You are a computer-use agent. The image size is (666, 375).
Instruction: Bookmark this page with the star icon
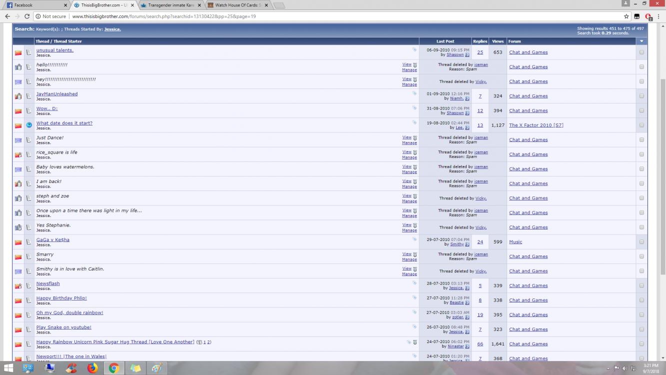(626, 16)
